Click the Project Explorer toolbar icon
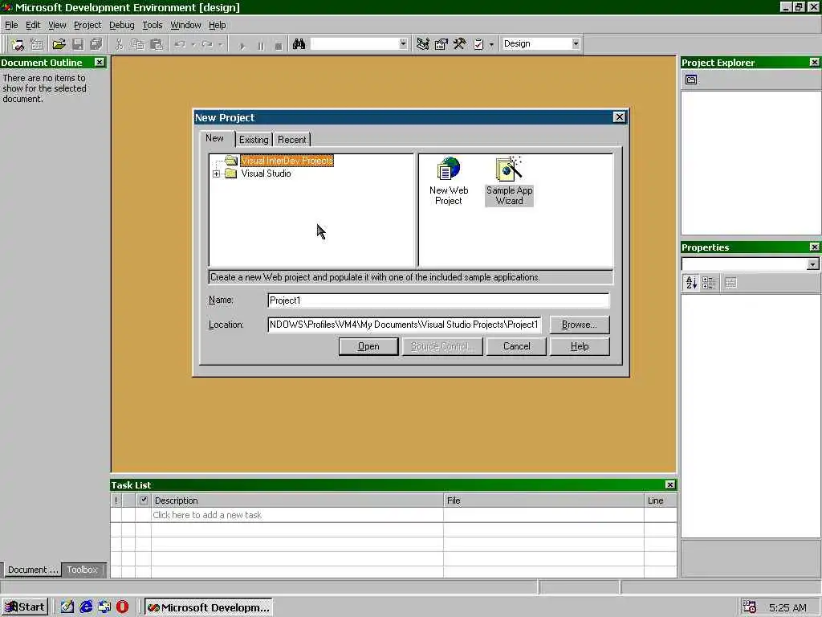This screenshot has height=617, width=822. pos(422,44)
